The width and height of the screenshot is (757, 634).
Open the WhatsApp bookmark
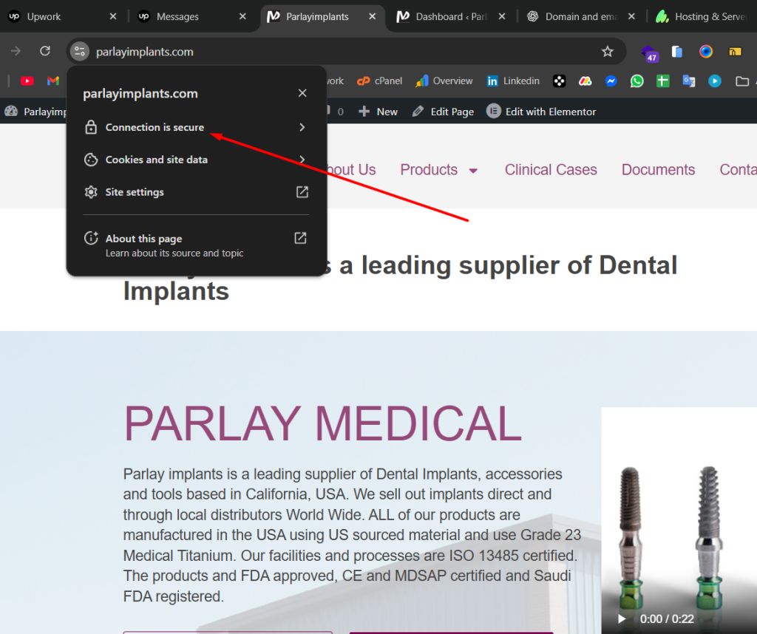[x=637, y=81]
